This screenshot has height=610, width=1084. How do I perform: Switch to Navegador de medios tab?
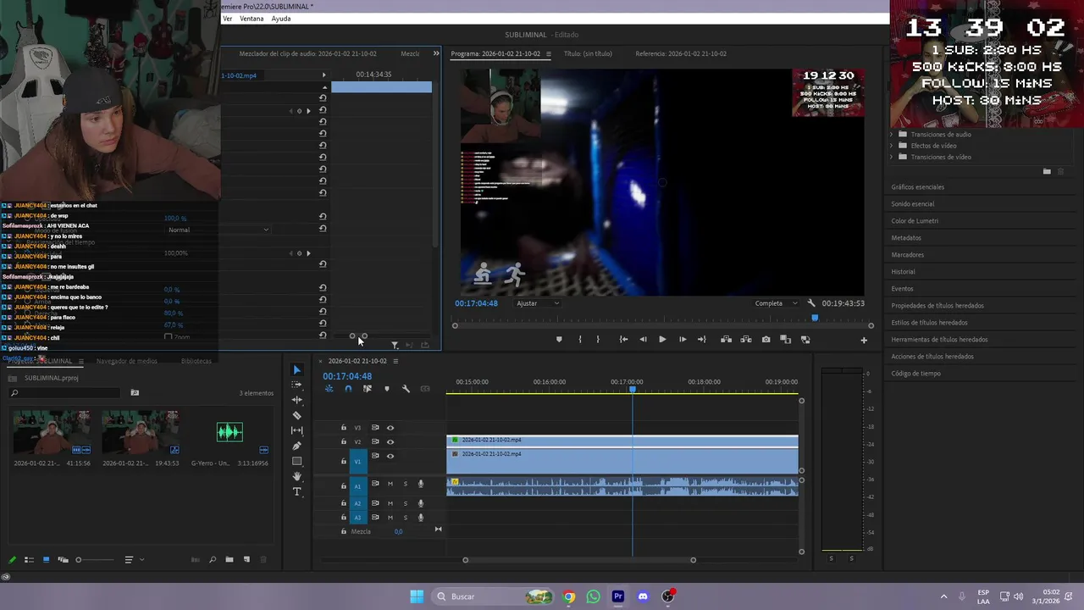click(127, 361)
